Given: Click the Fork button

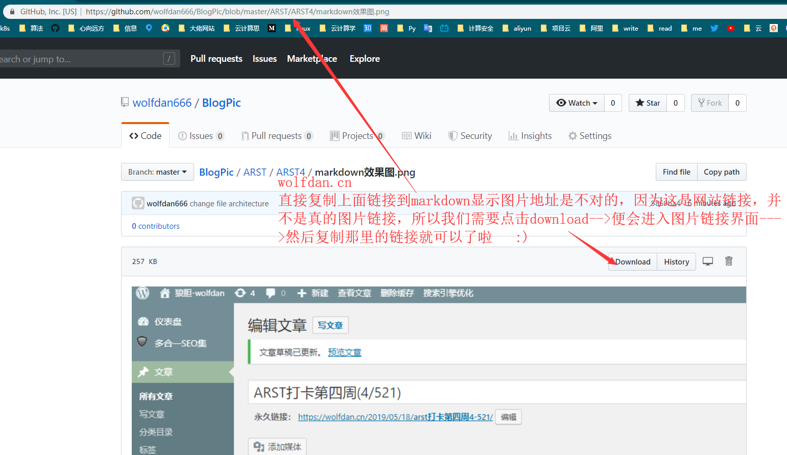Looking at the screenshot, I should tap(710, 103).
